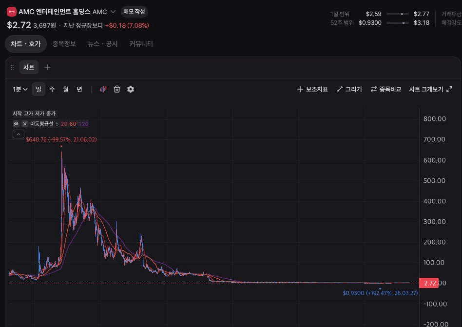
Task: Click the $3.18 52-week high value
Action: [x=422, y=23]
